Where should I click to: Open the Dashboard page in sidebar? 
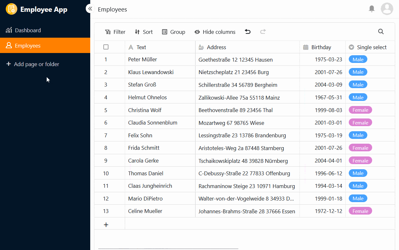[28, 30]
